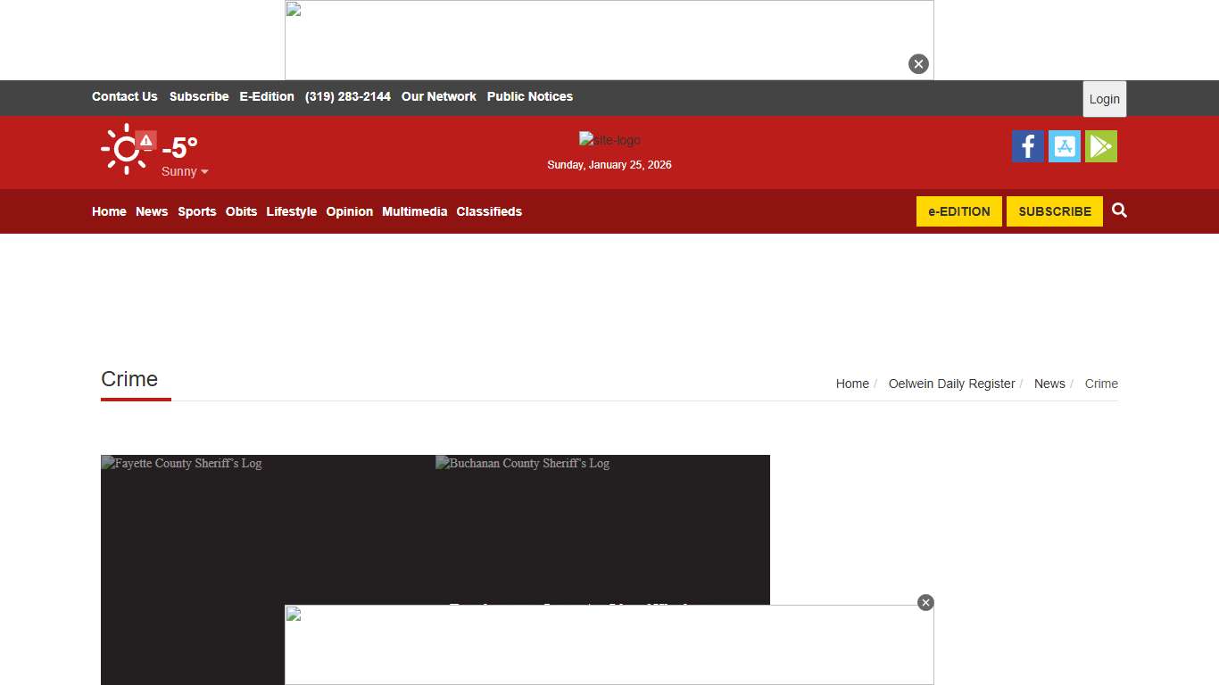Open the News menu
Image resolution: width=1219 pixels, height=685 pixels.
coord(152,211)
